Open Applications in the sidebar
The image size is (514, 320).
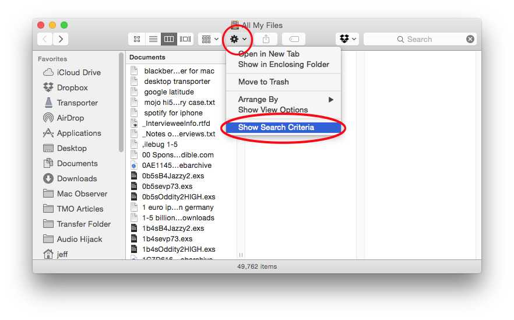(72, 133)
